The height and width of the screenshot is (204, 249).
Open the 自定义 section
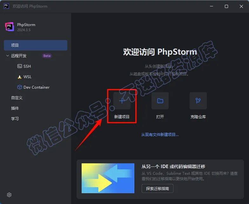pyautogui.click(x=17, y=98)
